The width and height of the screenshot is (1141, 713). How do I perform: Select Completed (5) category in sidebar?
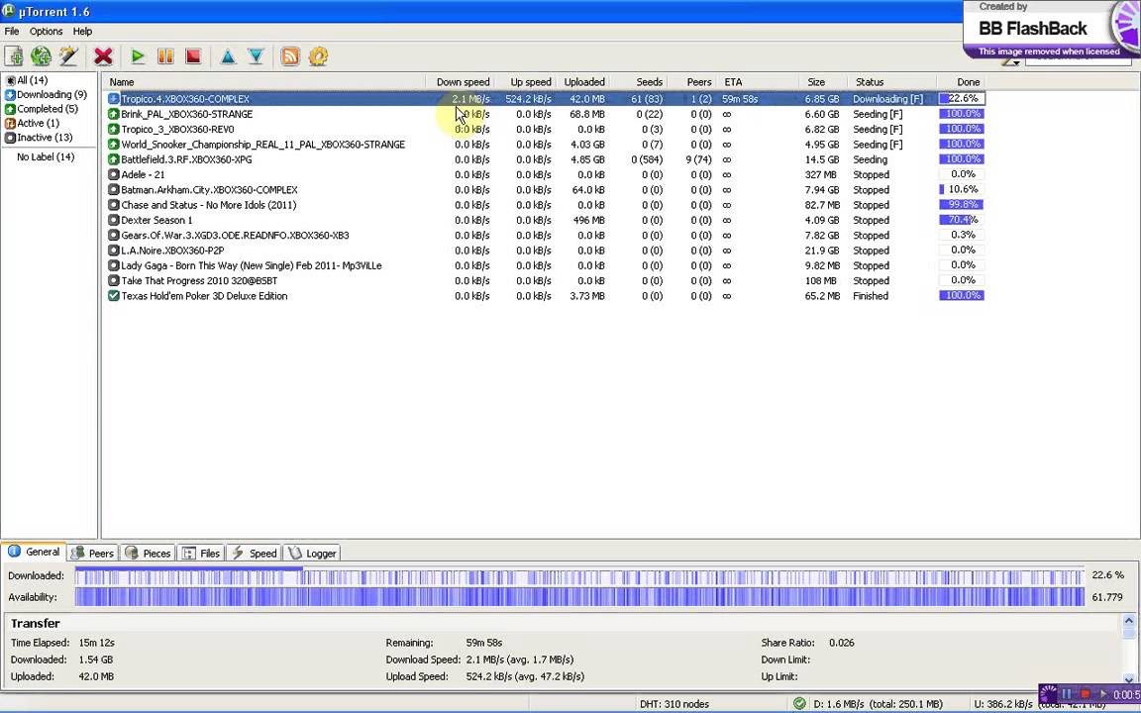click(42, 108)
